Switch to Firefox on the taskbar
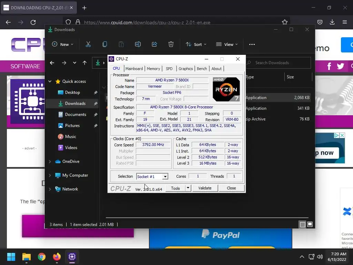Image resolution: width=353 pixels, height=265 pixels. [x=57, y=257]
